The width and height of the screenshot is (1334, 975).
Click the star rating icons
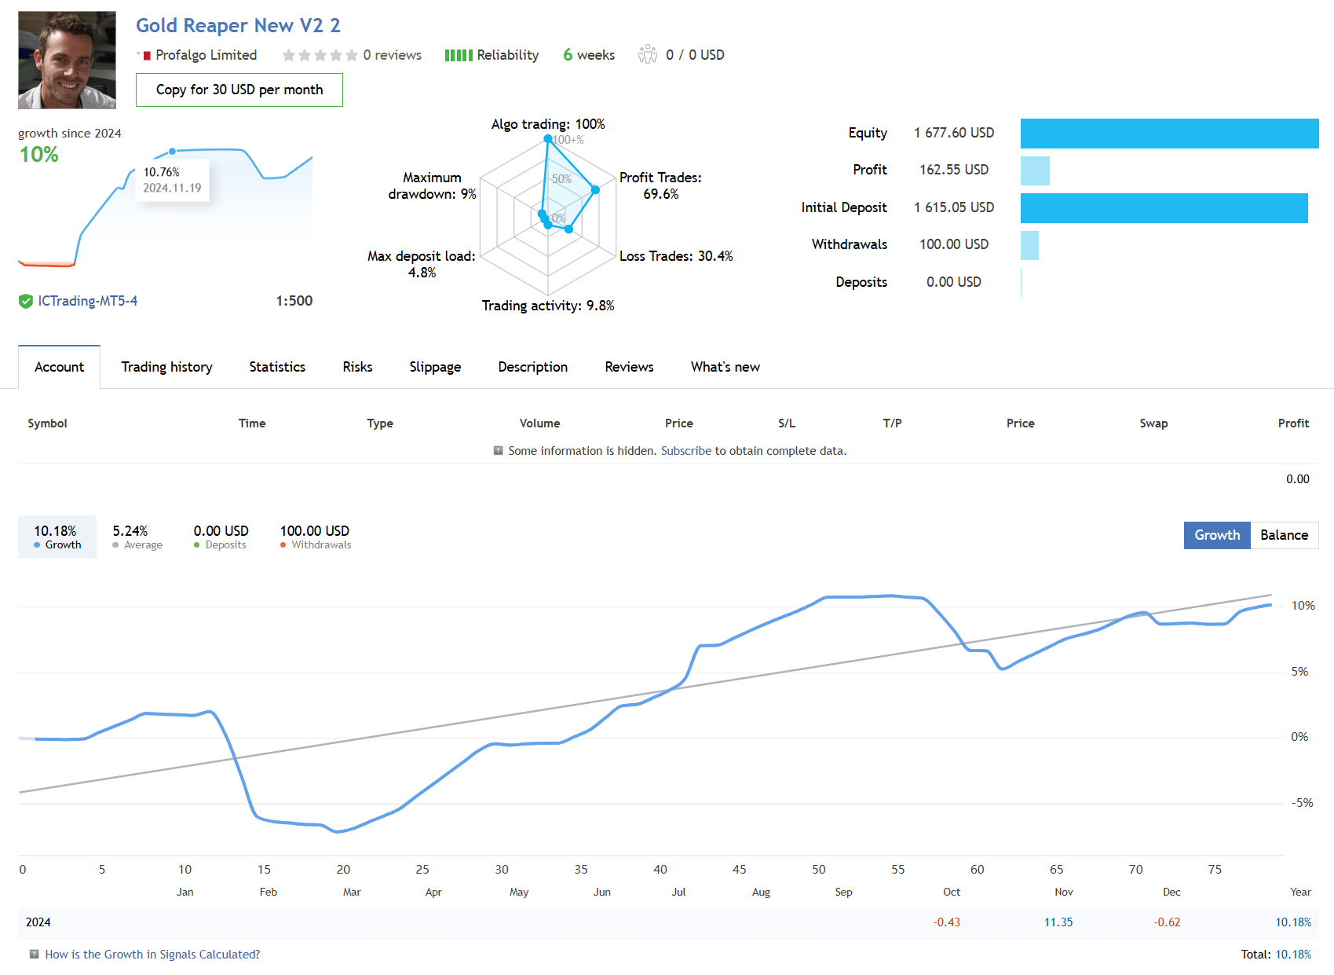(320, 55)
